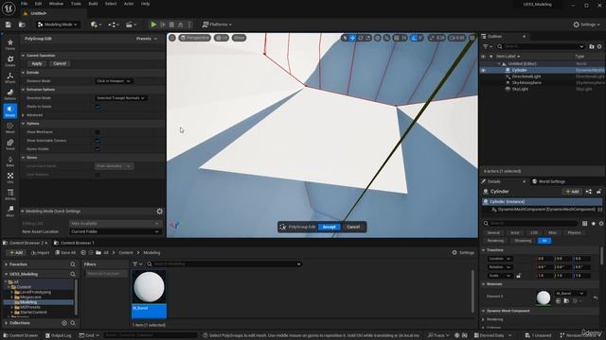606x340 pixels.
Task: Open New Asset Location dropdown
Action: pyautogui.click(x=115, y=231)
